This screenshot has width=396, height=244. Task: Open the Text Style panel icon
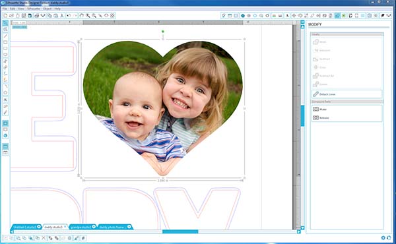click(287, 16)
